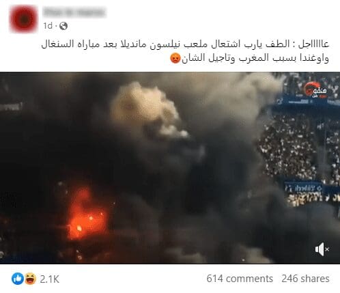Unmute the video using the speaker icon
The height and width of the screenshot is (293, 340).
322,249
